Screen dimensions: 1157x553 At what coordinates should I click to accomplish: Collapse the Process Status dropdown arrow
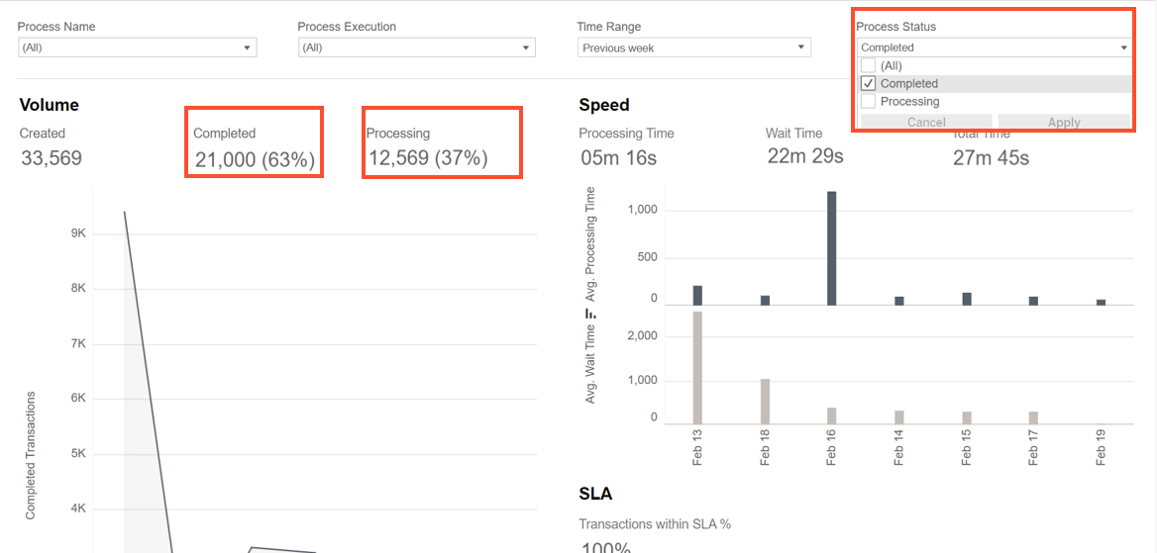tap(1123, 47)
